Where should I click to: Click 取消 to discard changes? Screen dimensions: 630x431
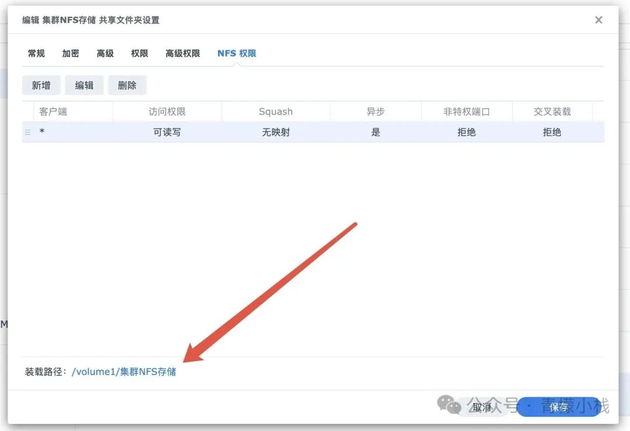click(482, 407)
